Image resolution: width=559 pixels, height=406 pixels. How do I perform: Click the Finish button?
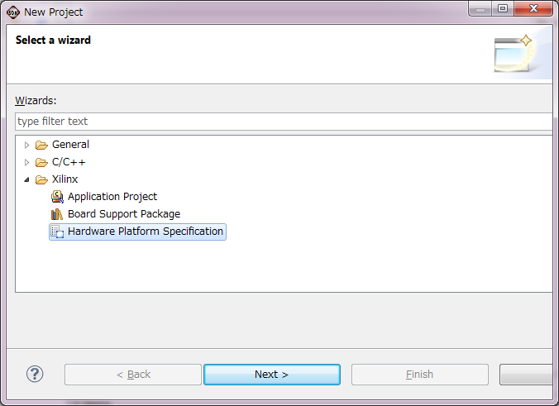[419, 375]
